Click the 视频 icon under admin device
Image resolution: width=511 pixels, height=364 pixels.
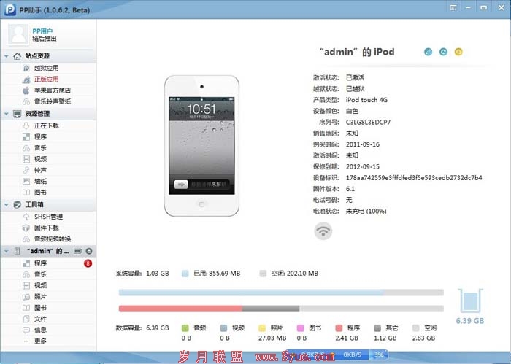26,285
